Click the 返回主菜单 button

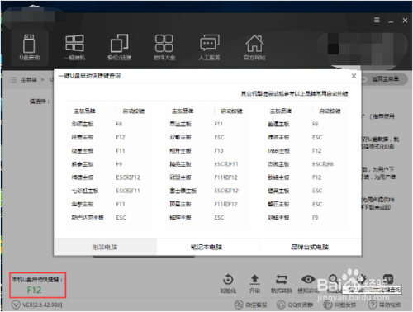tap(384, 79)
